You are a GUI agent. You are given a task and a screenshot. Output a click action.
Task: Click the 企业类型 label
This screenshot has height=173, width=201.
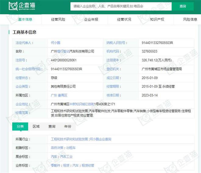22,86
